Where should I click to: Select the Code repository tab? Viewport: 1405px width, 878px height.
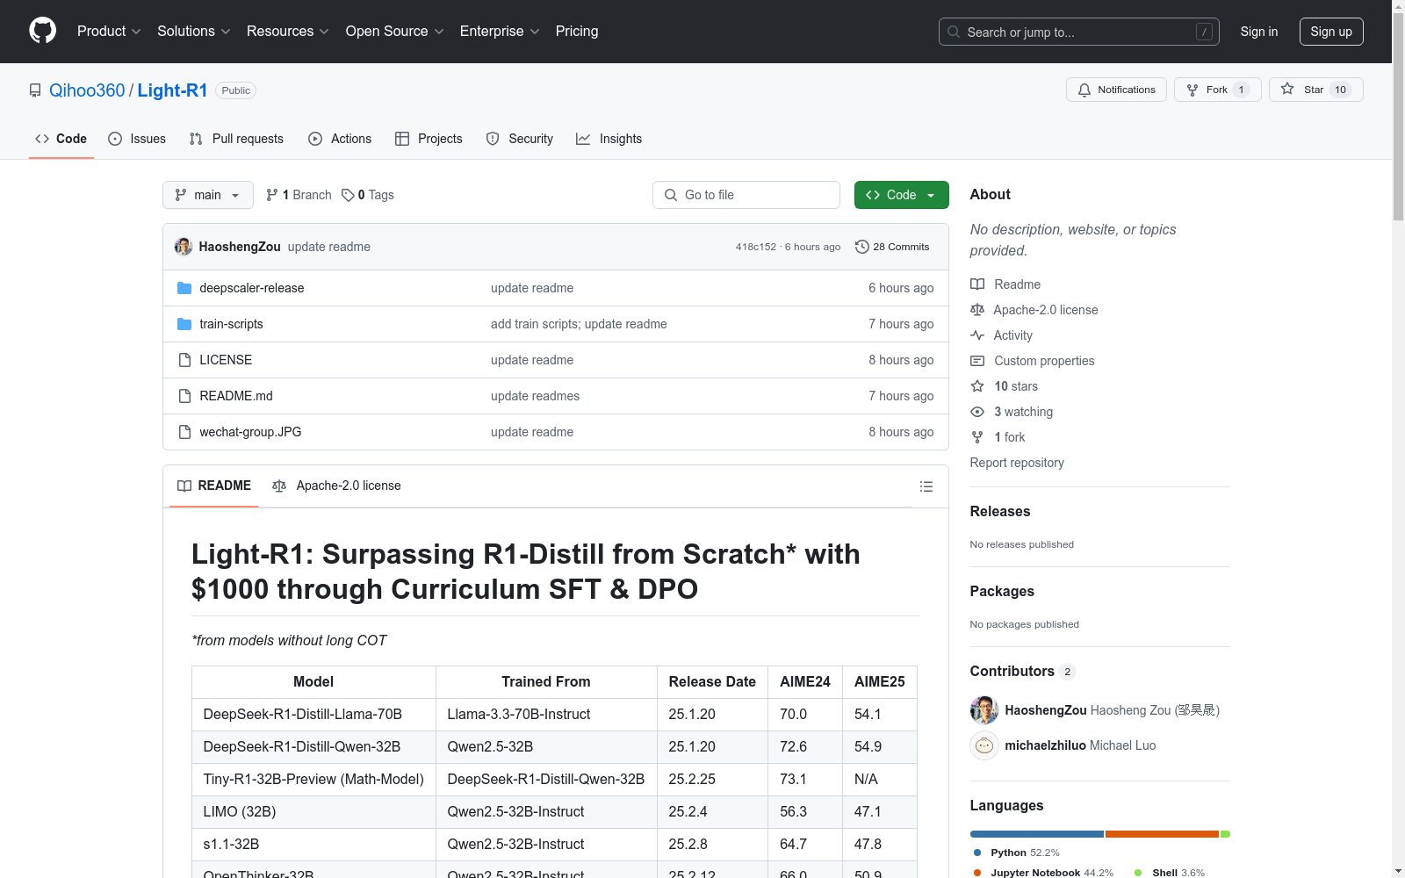click(x=61, y=139)
